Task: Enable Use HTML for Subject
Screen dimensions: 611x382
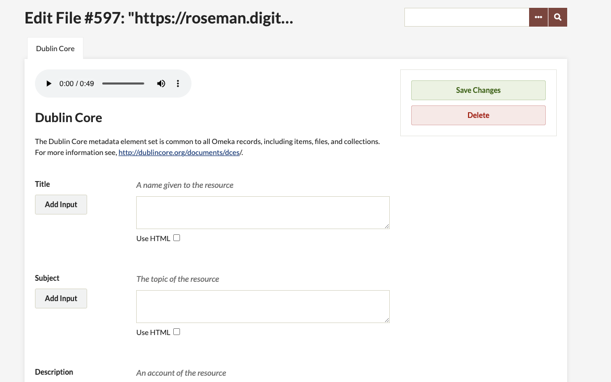Action: (176, 332)
